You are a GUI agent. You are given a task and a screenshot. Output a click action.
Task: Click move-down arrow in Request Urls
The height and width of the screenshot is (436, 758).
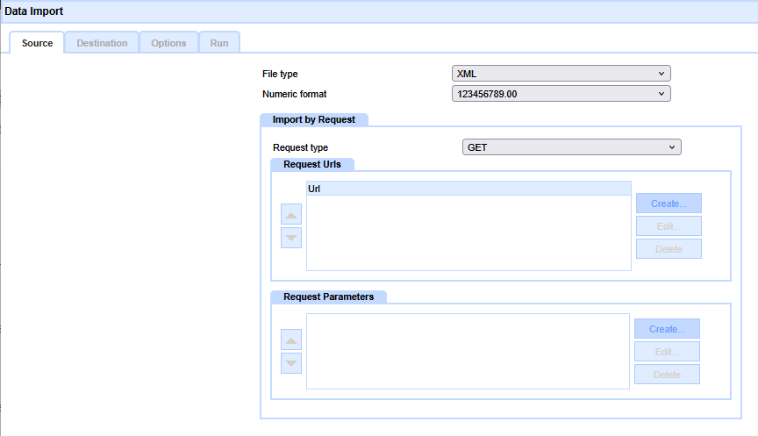[x=291, y=238]
